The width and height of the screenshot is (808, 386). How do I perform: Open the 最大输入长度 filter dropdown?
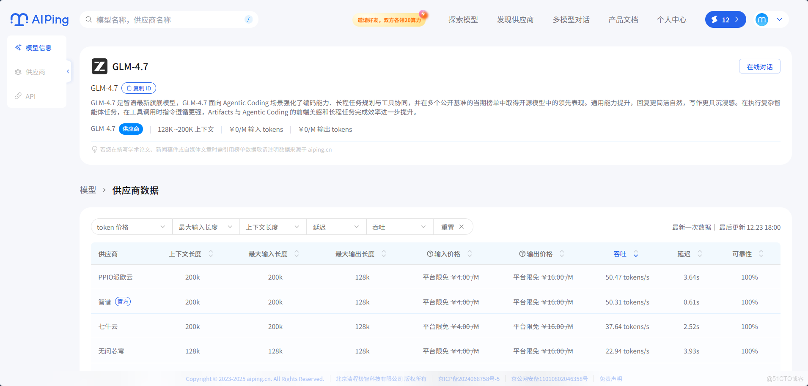pos(206,227)
